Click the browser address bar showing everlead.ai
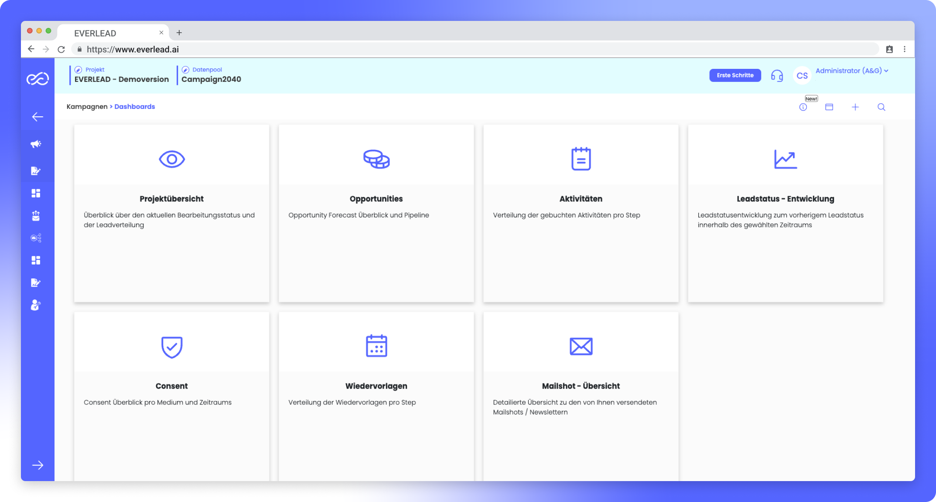The image size is (936, 502). pos(132,49)
